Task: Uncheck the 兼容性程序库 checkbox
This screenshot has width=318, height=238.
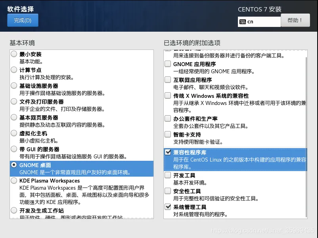Action: coord(168,152)
